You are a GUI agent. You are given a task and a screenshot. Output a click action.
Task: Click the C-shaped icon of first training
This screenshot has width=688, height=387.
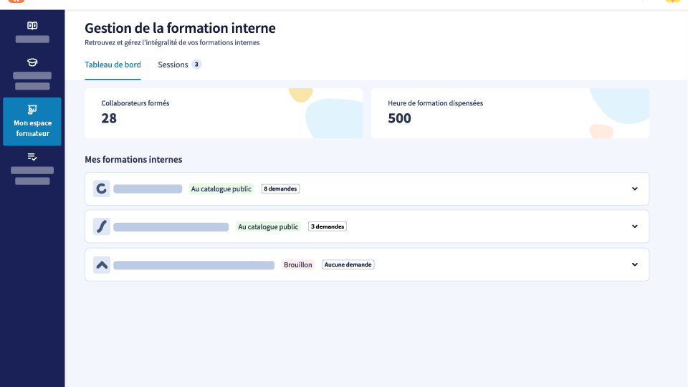click(x=102, y=189)
